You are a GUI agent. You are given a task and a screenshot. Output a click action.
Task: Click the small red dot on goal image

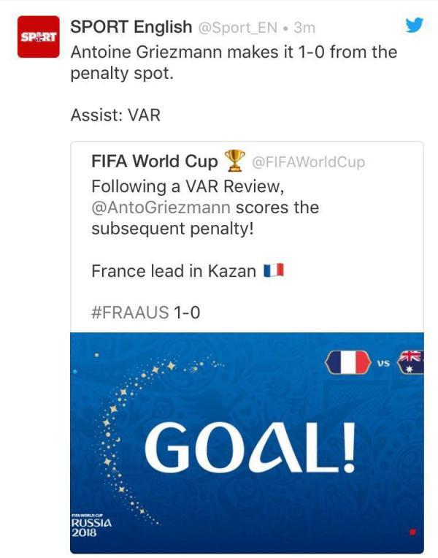click(x=412, y=532)
